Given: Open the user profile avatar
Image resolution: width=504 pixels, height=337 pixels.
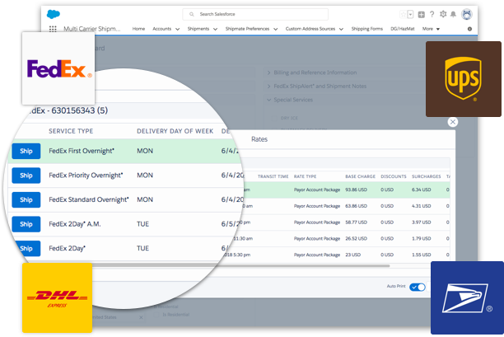Looking at the screenshot, I should [x=467, y=15].
